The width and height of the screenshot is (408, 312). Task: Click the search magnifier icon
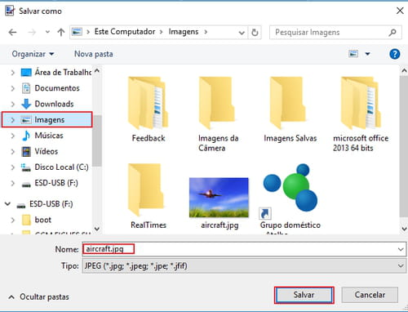[392, 33]
